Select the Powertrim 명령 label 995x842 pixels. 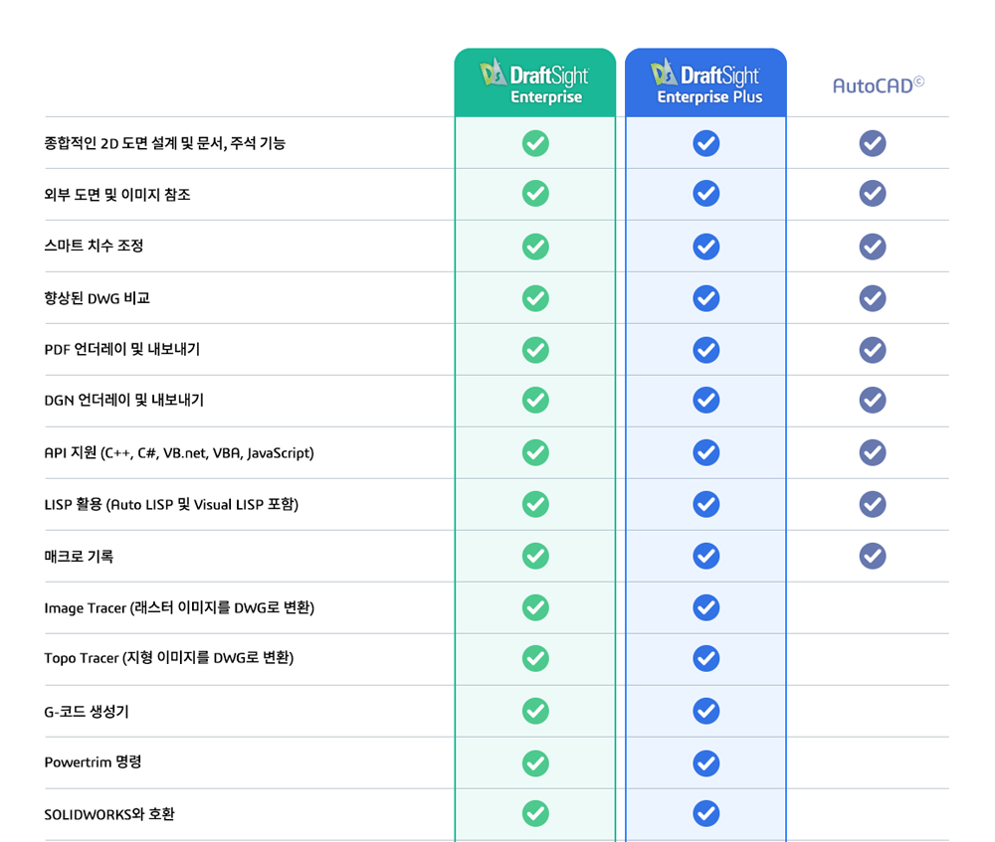coord(93,762)
